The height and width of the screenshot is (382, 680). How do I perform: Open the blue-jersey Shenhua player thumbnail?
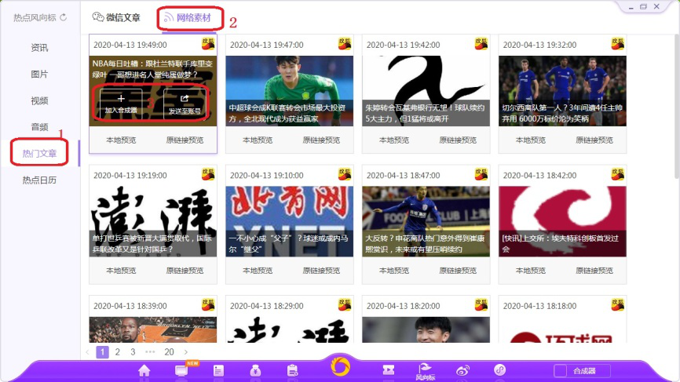pyautogui.click(x=426, y=221)
